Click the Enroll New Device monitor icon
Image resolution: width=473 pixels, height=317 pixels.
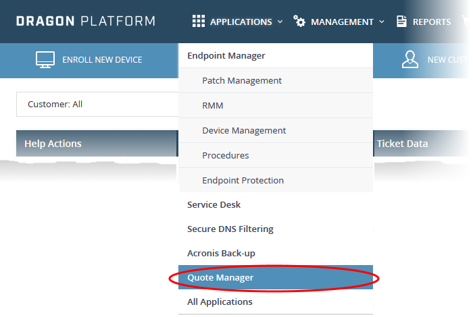tap(45, 59)
